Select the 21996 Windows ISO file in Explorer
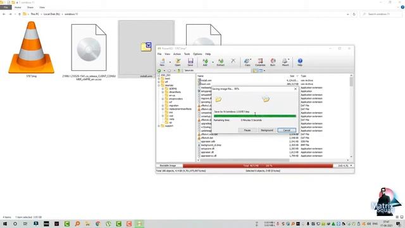The width and height of the screenshot is (405, 228). (x=89, y=52)
